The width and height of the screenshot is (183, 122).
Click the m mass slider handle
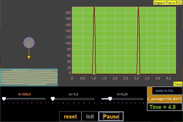pyautogui.click(x=53, y=99)
